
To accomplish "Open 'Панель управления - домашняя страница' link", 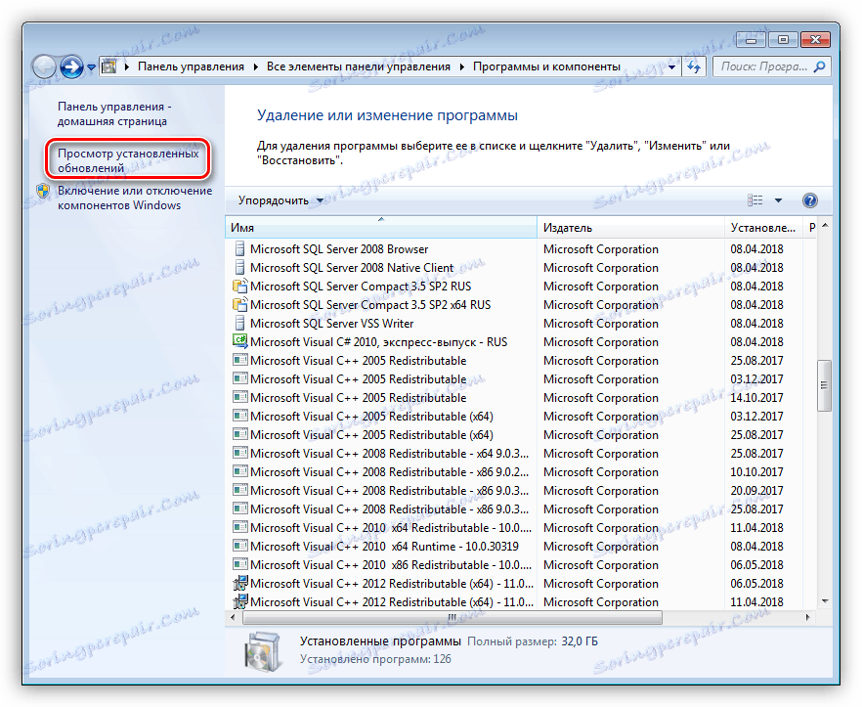I will coord(114,113).
